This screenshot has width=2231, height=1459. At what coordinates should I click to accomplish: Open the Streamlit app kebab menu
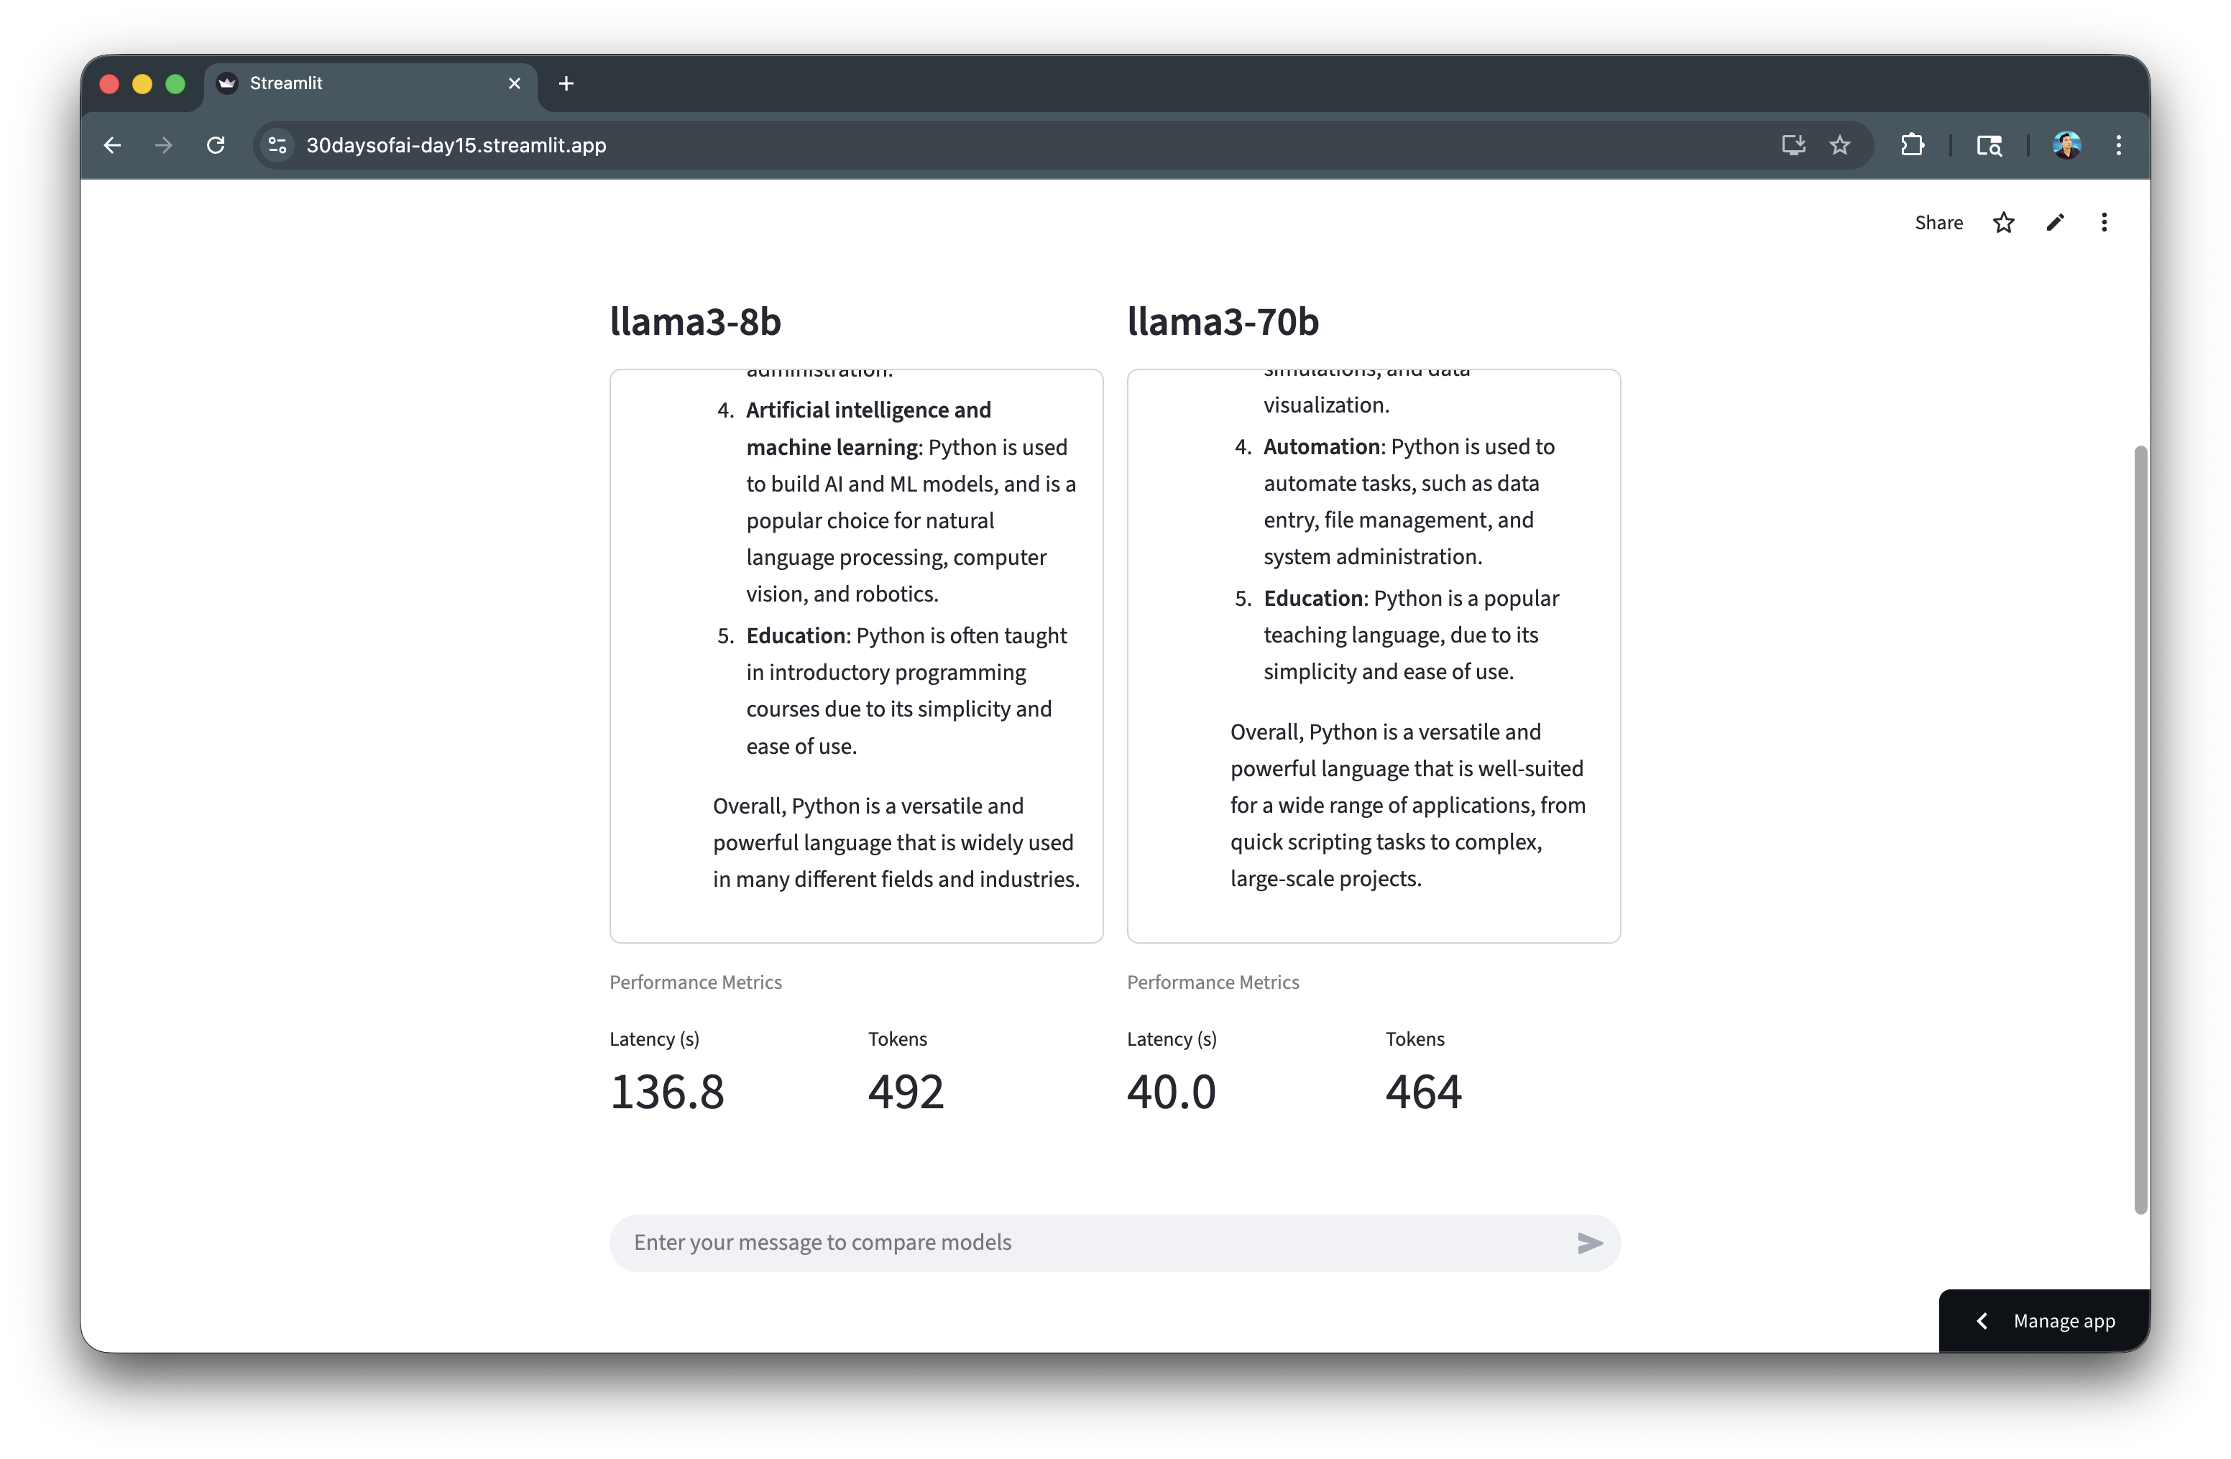(2104, 223)
